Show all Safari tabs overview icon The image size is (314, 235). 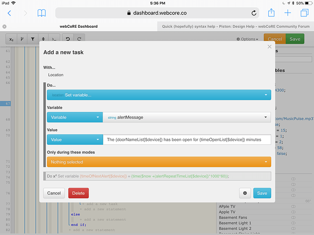point(305,13)
